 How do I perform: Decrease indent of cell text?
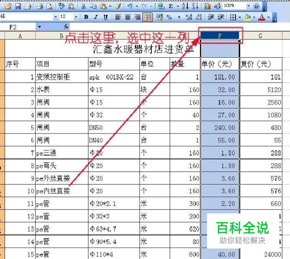coord(211,17)
